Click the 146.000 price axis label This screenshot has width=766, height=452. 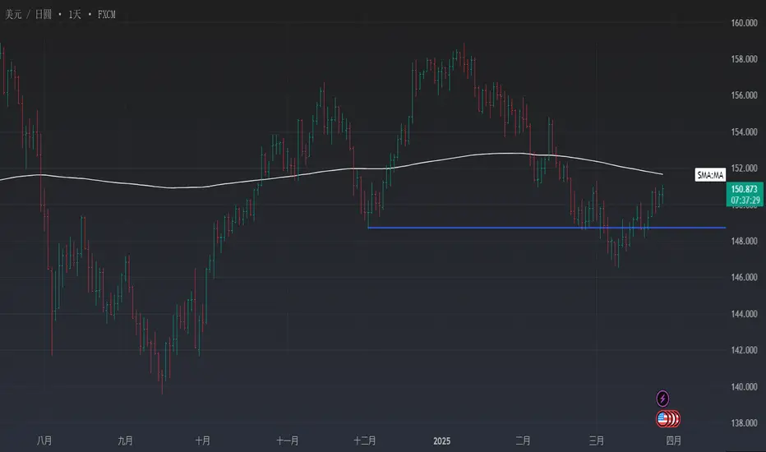click(x=744, y=277)
